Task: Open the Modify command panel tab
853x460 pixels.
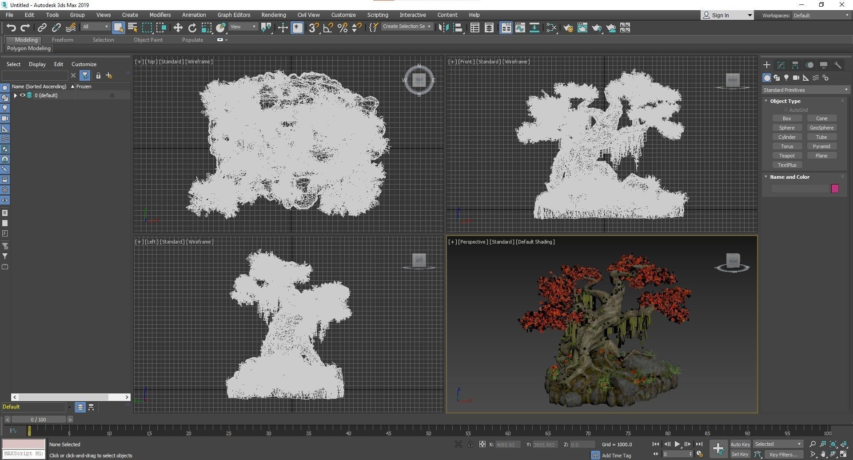Action: point(781,65)
